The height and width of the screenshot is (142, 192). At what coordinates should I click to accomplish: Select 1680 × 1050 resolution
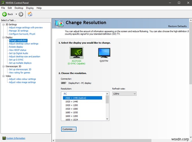point(72,112)
